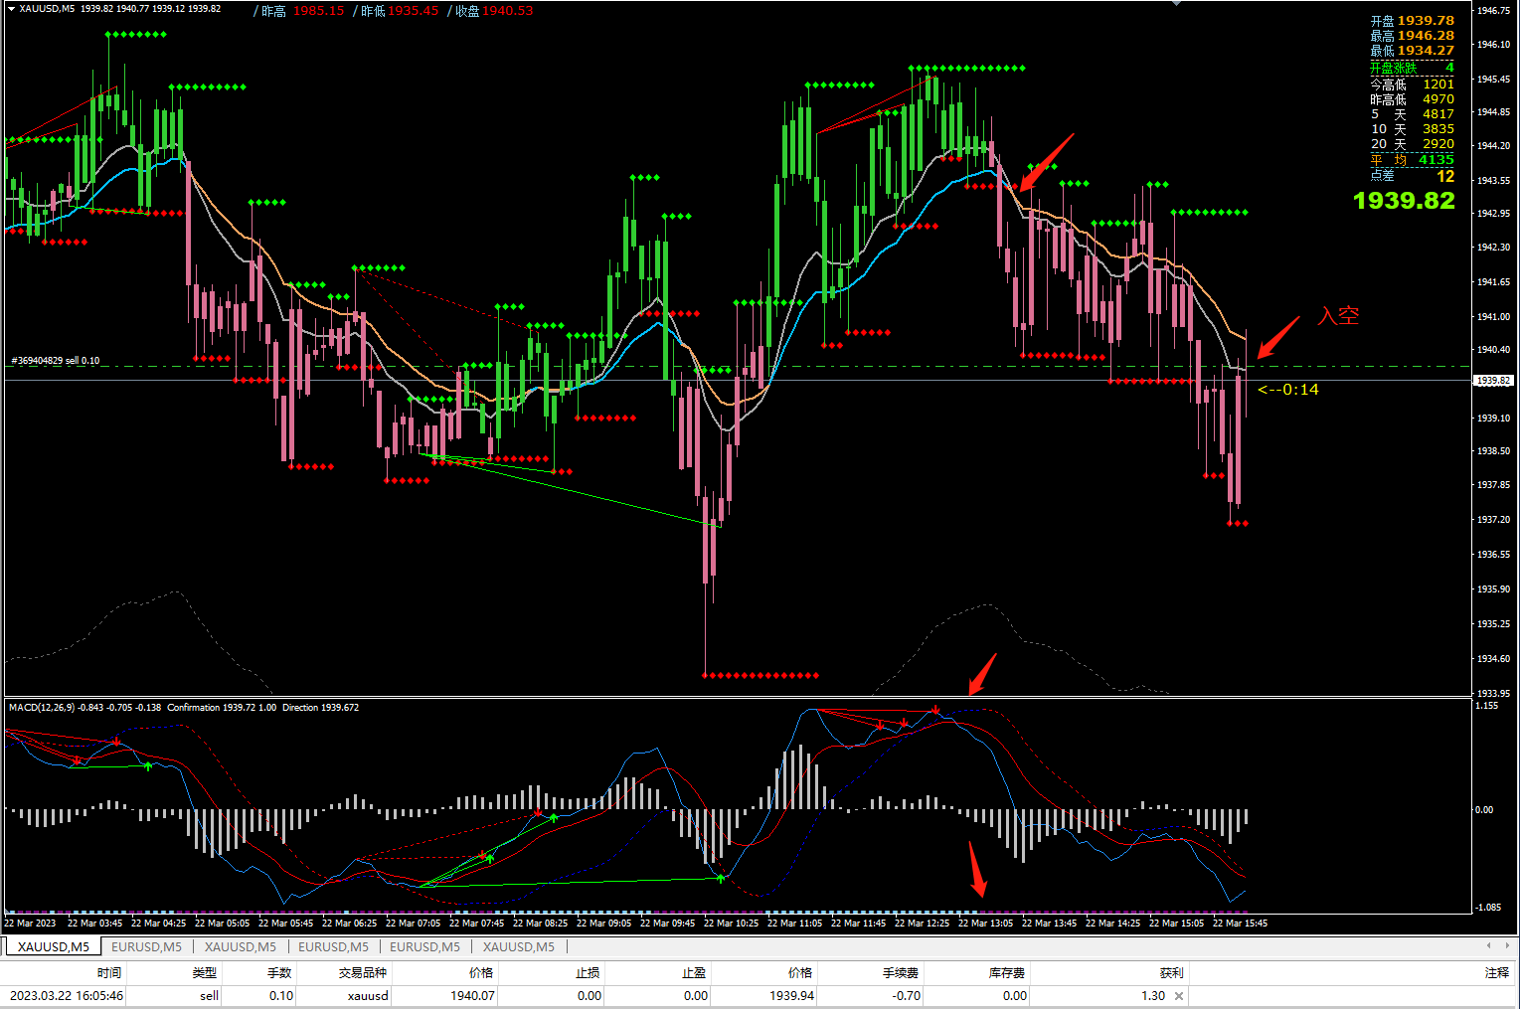The image size is (1520, 1009).
Task: Click the commission value -0.70
Action: coord(907,996)
